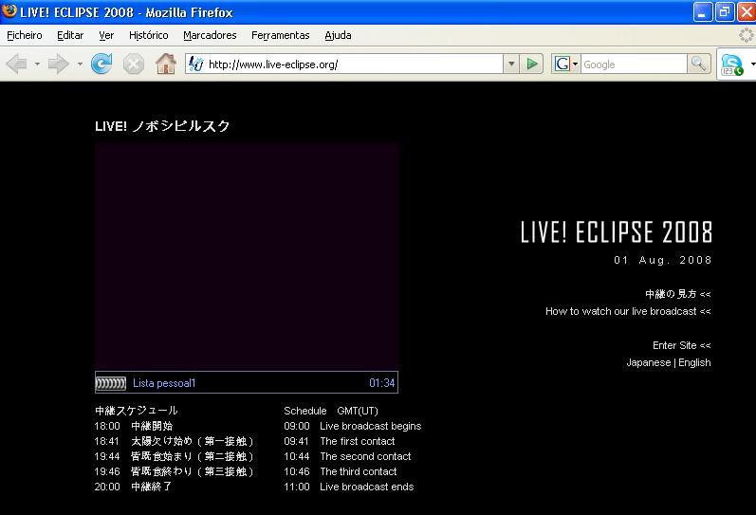Click the 18:00 中継開始 entry

[134, 426]
